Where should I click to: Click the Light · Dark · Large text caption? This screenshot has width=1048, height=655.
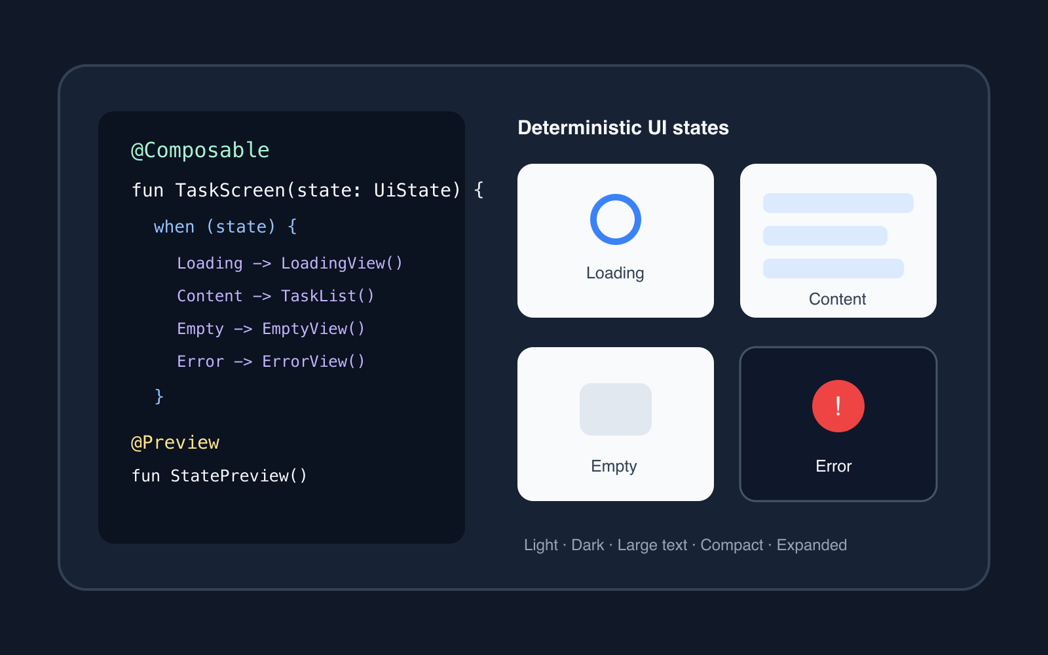pyautogui.click(x=685, y=545)
